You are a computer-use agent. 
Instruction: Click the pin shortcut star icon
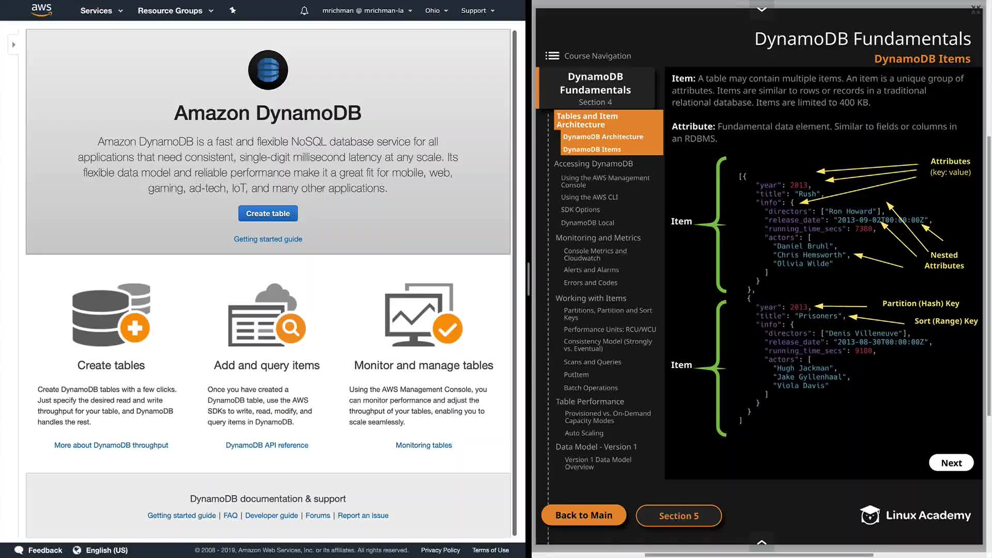[x=233, y=10]
